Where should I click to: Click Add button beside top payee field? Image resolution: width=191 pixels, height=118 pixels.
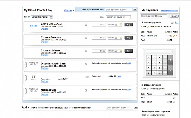[135, 9]
